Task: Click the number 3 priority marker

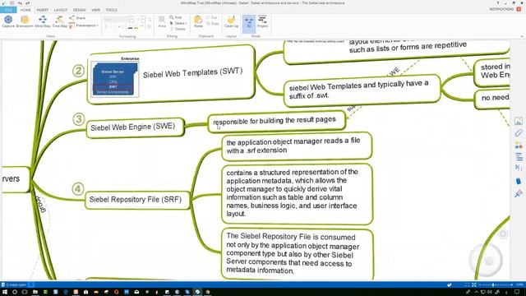Action: pos(79,119)
